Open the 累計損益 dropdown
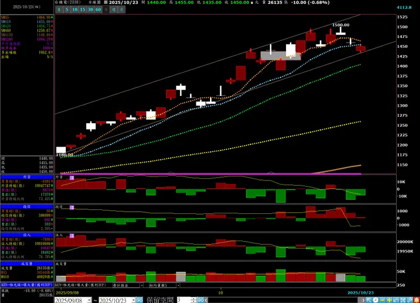The width and height of the screenshot is (420, 303). (142, 285)
